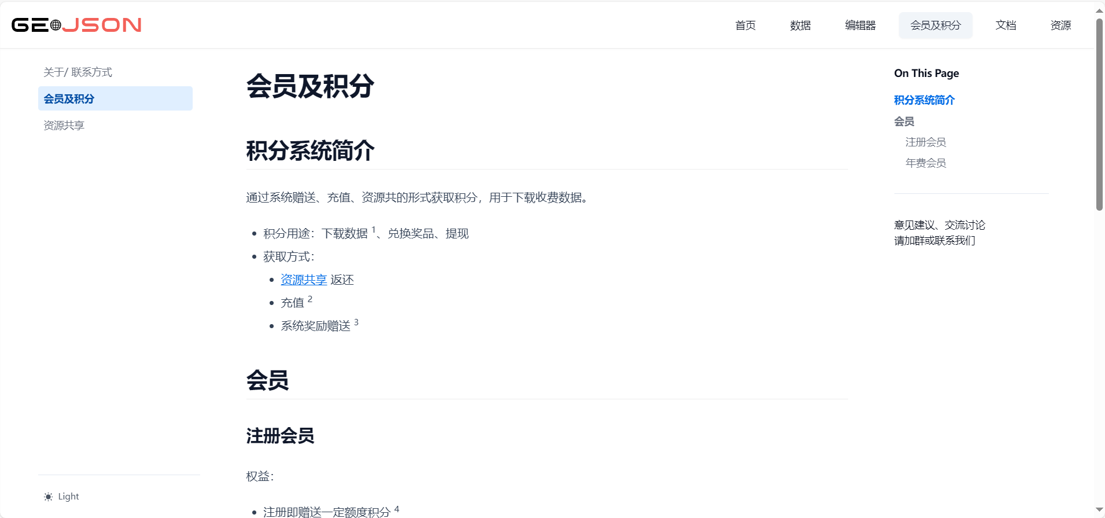
Task: Open the 数据 nav item
Action: (x=800, y=25)
